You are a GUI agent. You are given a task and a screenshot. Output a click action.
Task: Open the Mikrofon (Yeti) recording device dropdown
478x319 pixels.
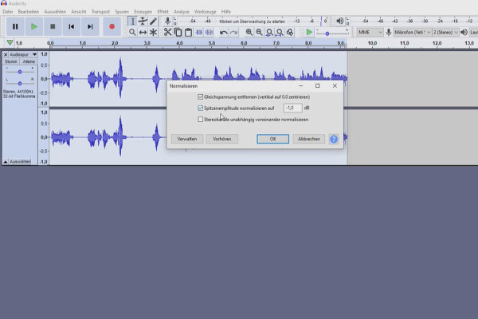click(412, 32)
